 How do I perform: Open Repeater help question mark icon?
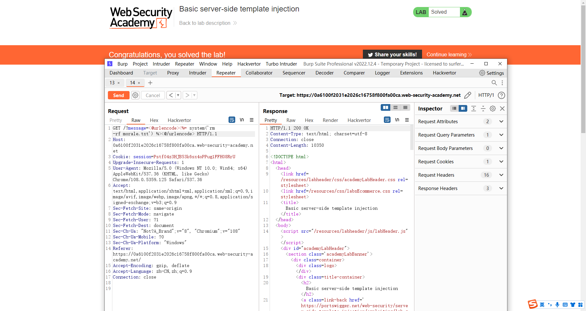pos(501,95)
